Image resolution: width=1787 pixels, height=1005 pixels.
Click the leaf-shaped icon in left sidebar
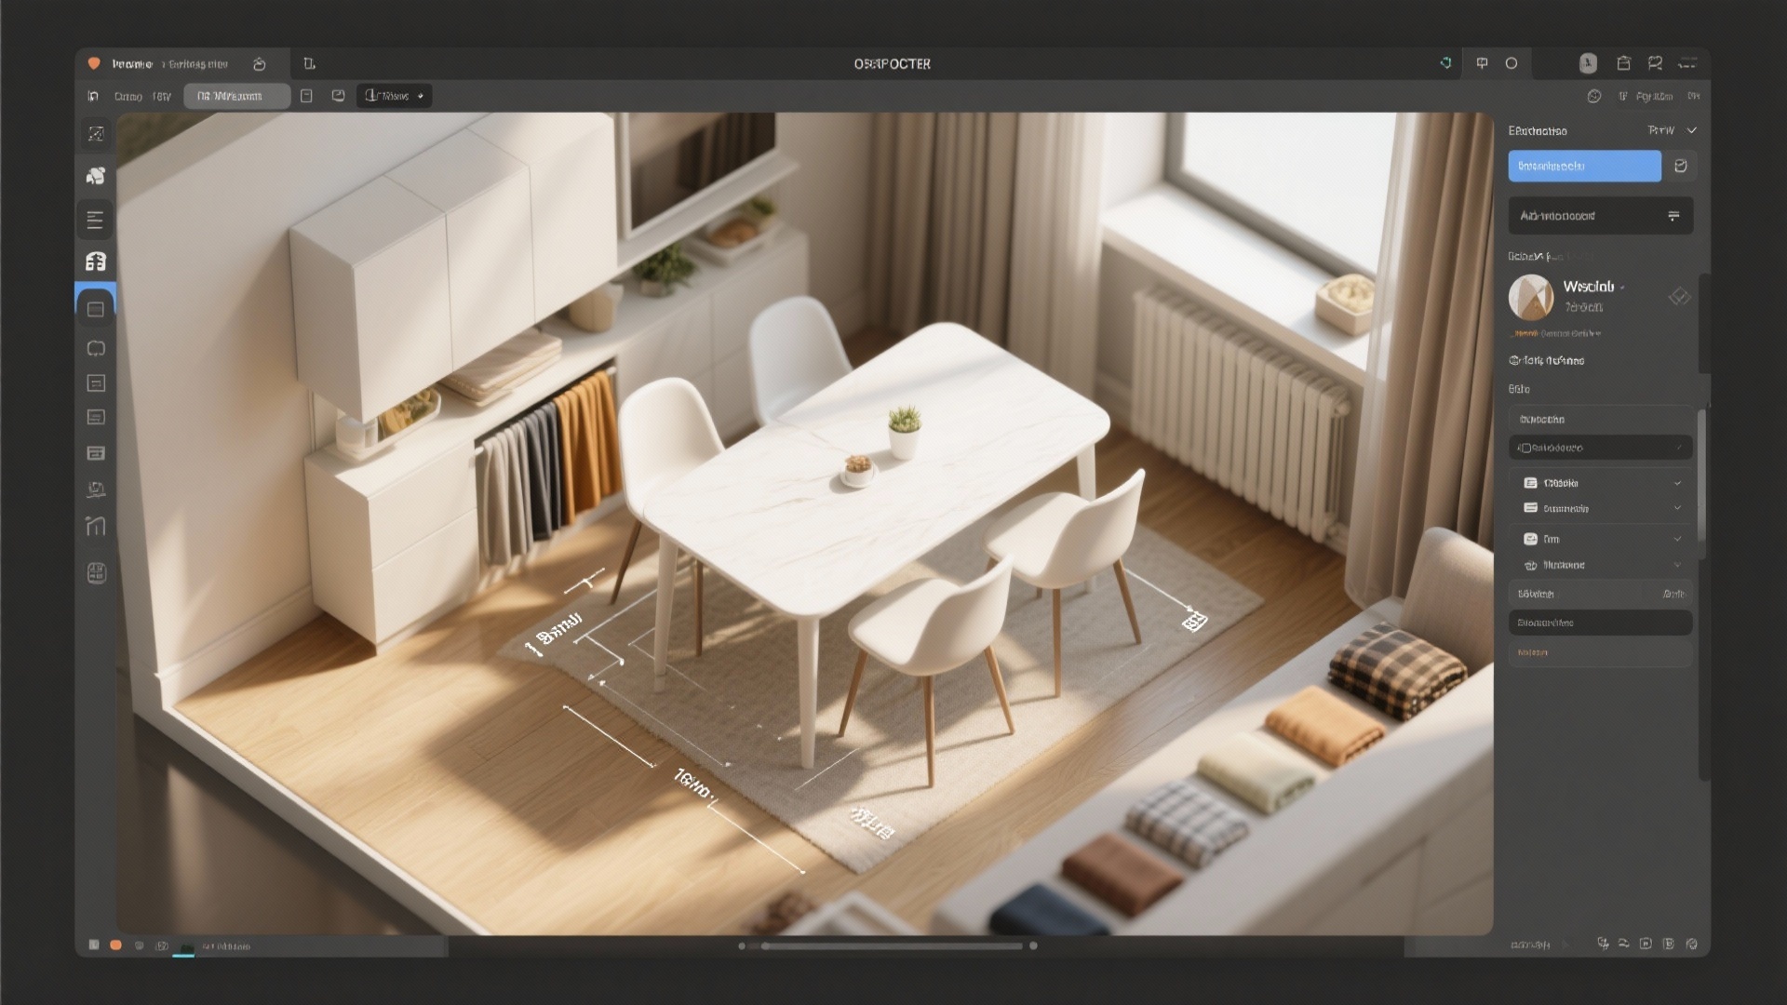click(x=95, y=176)
